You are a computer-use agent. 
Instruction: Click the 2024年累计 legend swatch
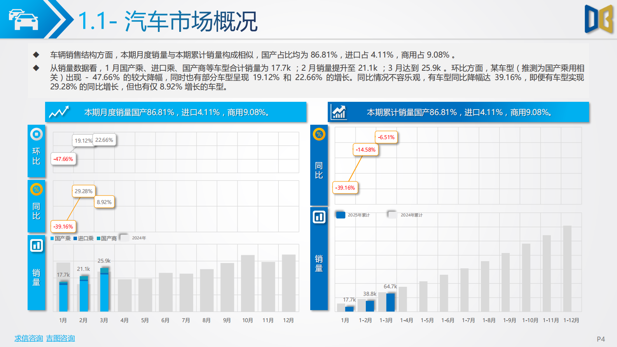click(x=392, y=215)
